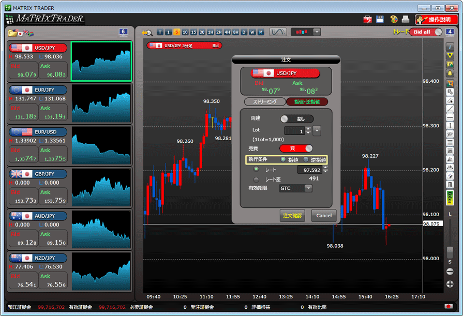Screen dimensions: 463x316
Task: Click the rate panel layout '6' icon
Action: point(123,32)
